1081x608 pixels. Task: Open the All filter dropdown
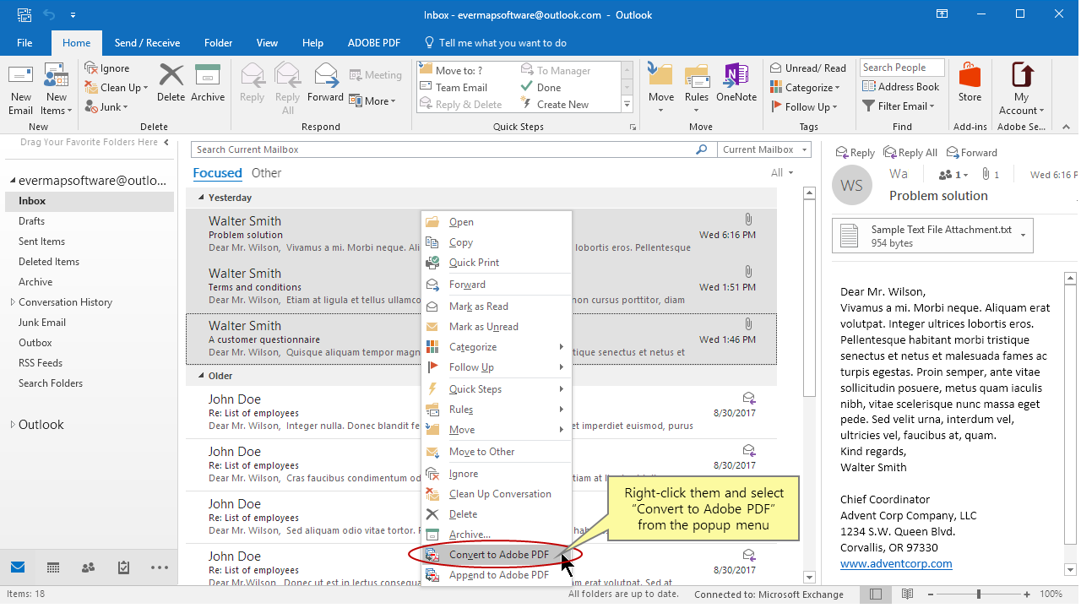(782, 173)
